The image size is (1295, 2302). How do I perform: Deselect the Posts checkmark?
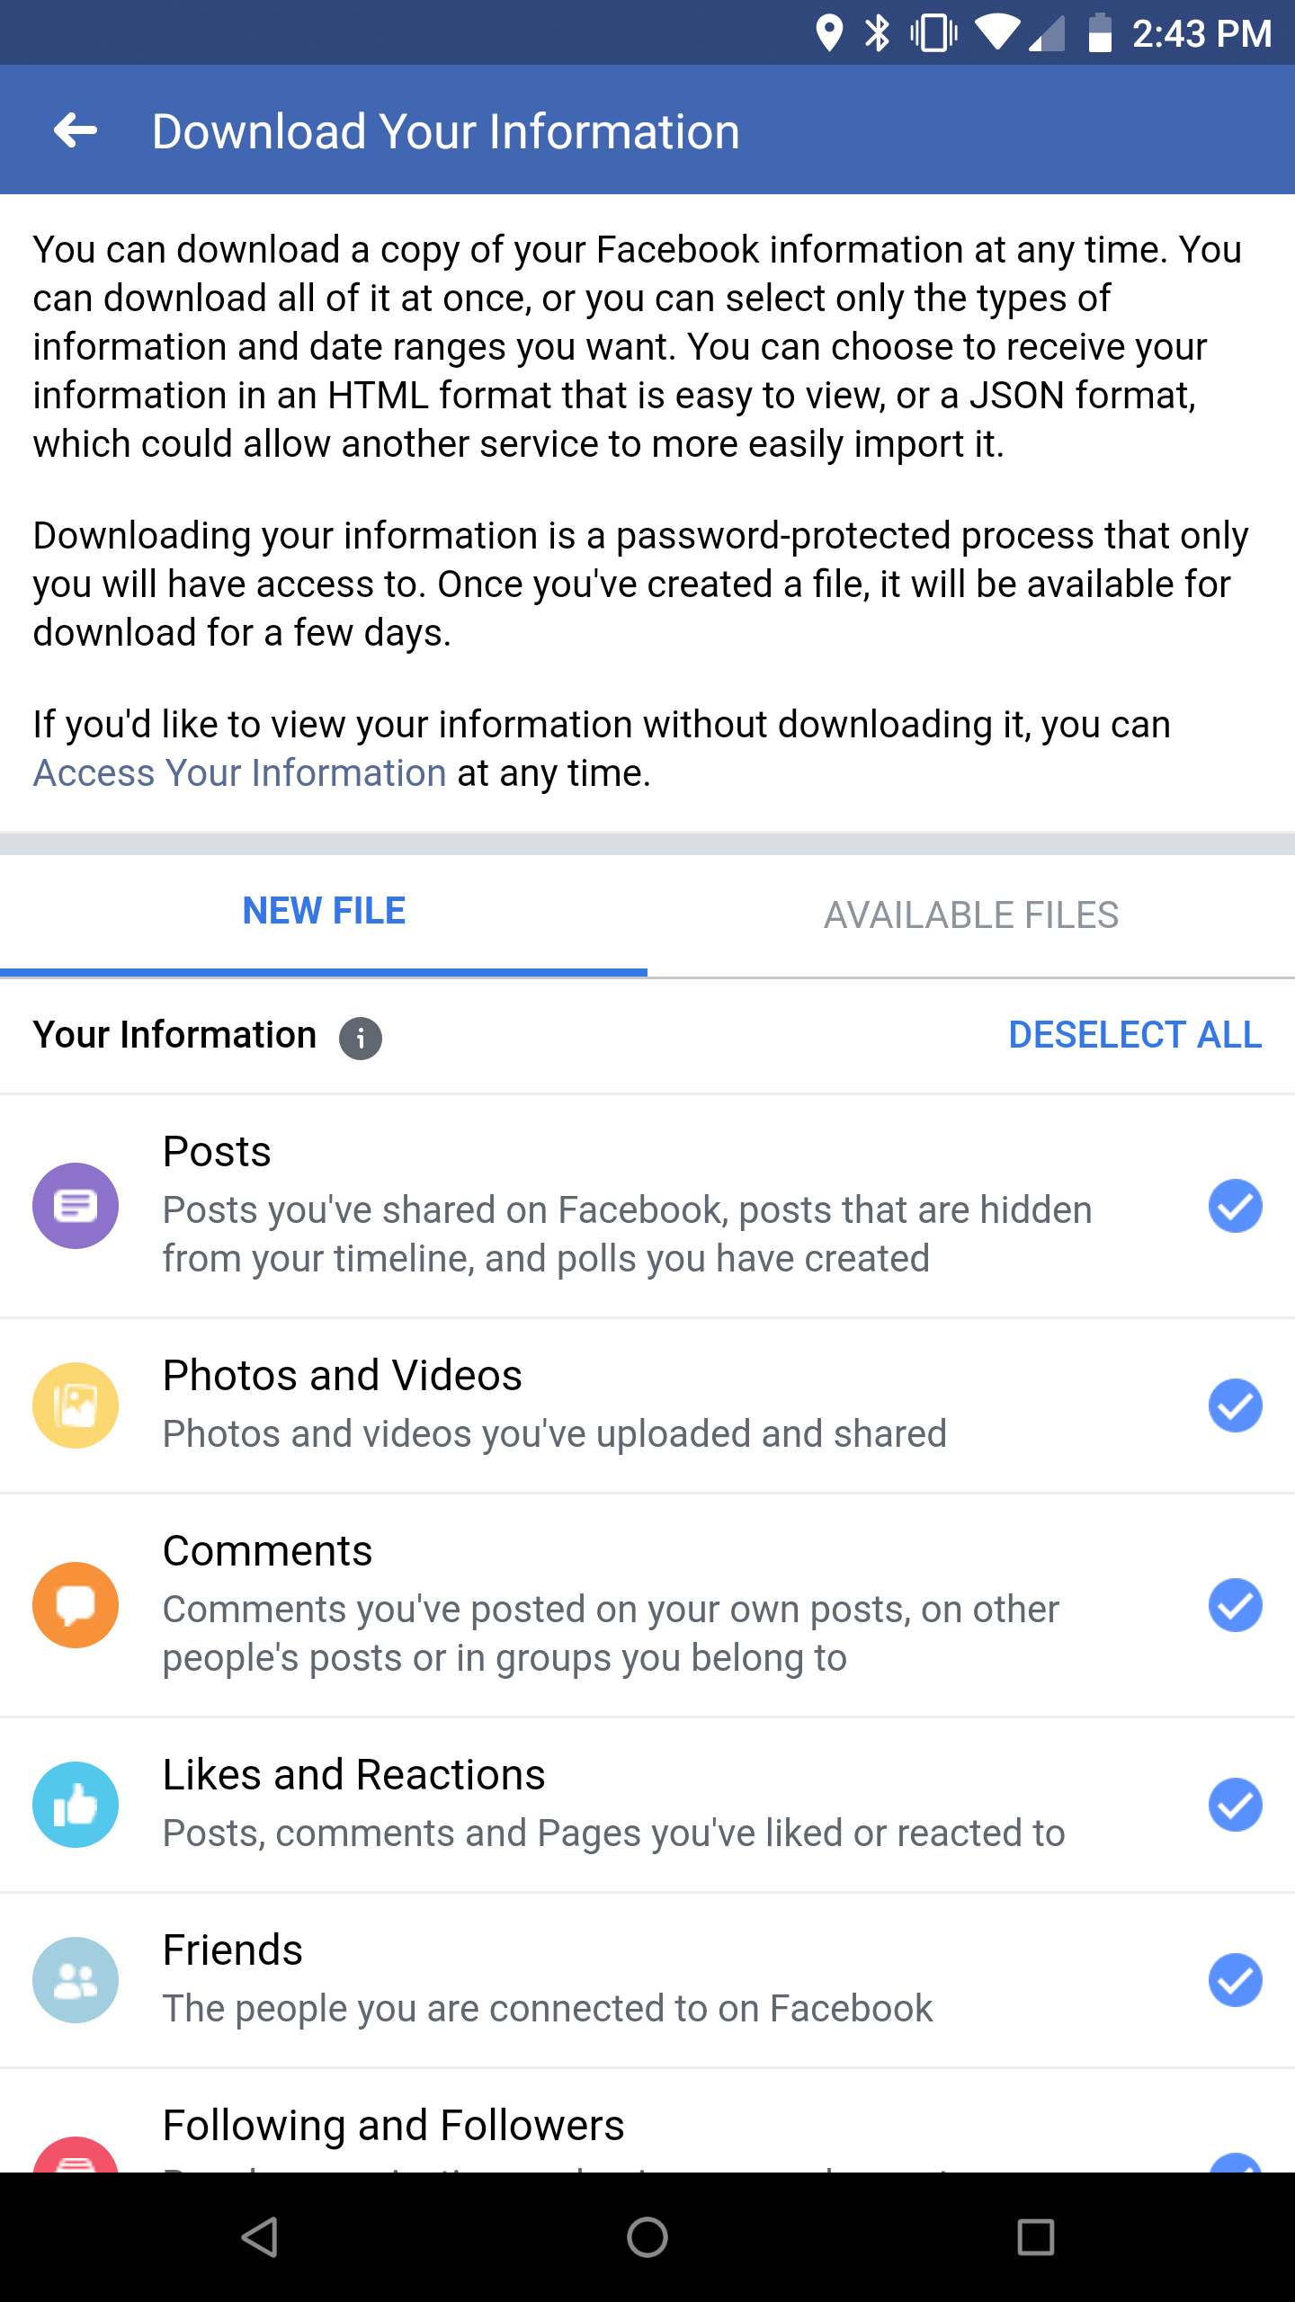point(1236,1206)
